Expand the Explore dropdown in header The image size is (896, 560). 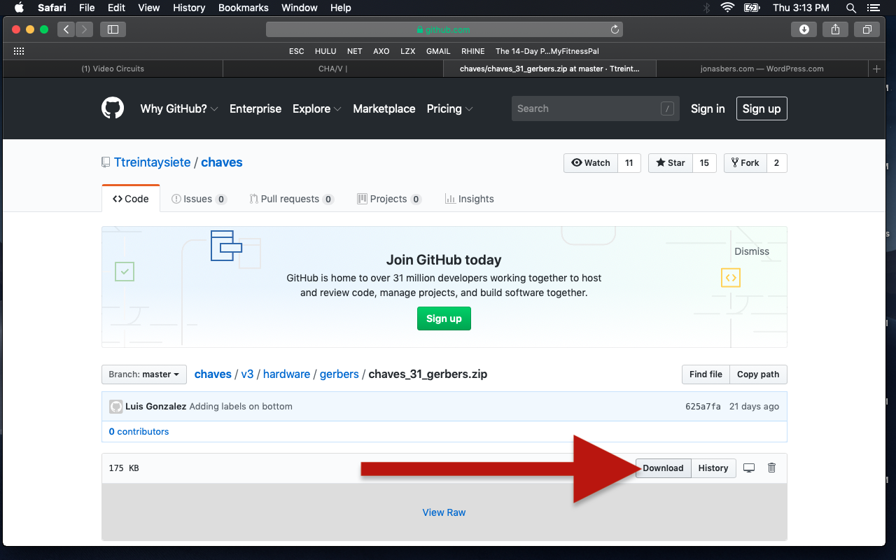(x=316, y=108)
